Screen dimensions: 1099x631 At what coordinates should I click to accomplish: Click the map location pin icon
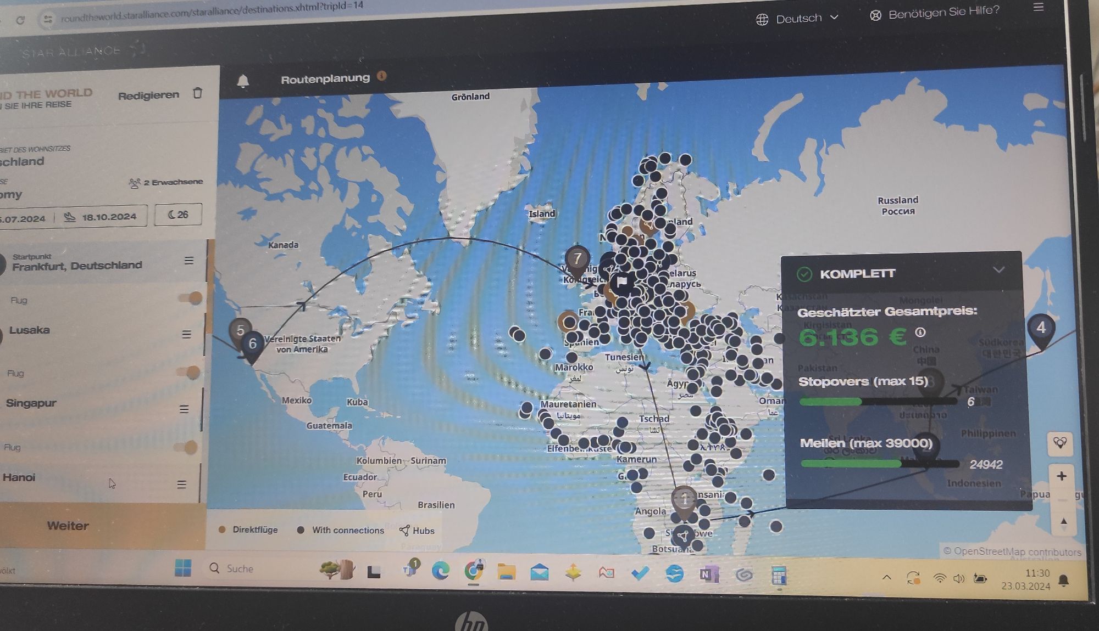click(x=1060, y=443)
